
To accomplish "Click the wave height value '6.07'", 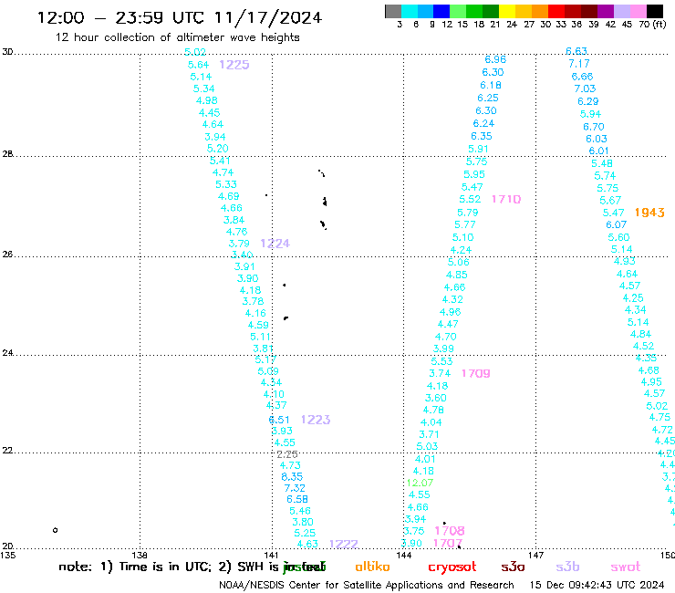I will (x=616, y=224).
